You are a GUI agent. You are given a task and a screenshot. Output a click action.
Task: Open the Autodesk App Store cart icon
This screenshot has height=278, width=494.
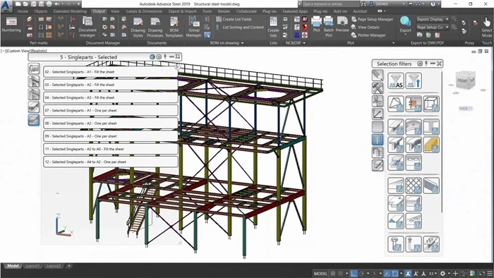tap(411, 4)
